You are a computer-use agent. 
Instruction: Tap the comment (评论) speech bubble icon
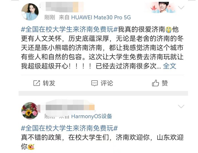click(94, 83)
